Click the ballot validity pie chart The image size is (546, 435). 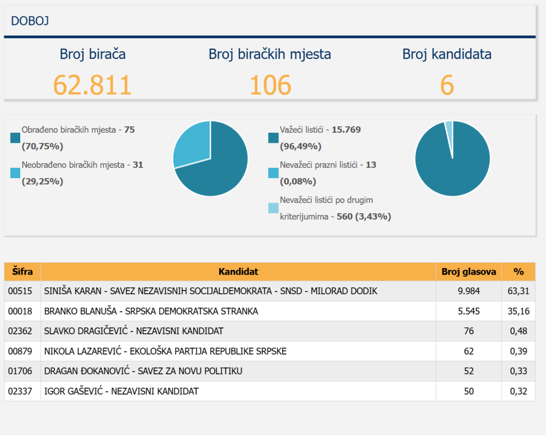tap(452, 158)
